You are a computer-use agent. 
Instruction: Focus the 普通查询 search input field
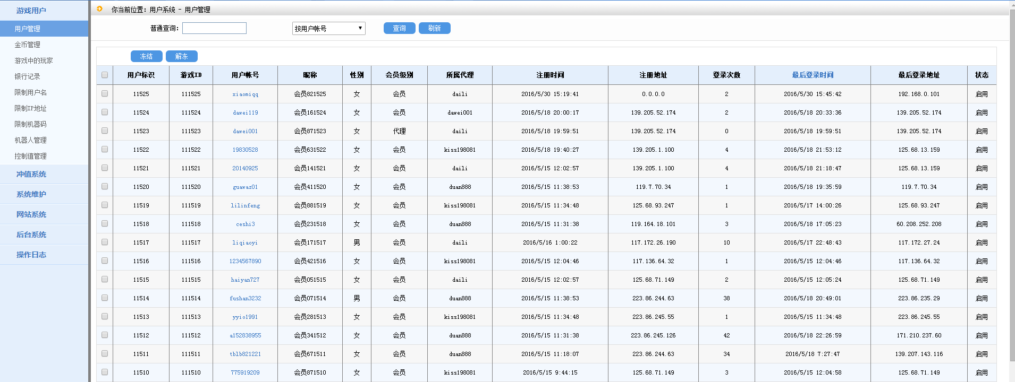[214, 28]
